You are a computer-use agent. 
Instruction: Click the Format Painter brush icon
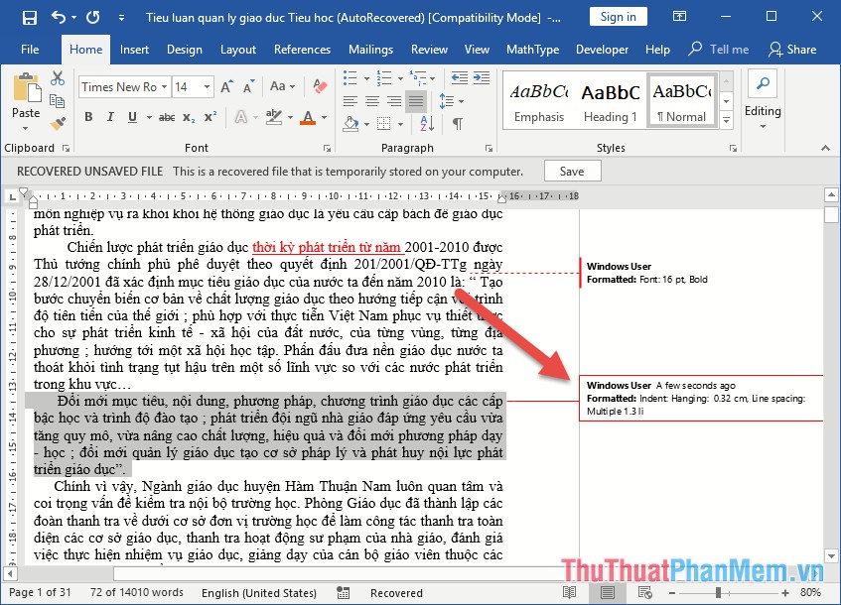coord(58,123)
